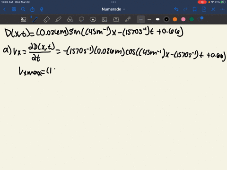Select the zoom window tool
Viewport: 227px width, 170px height.
coord(24,19)
